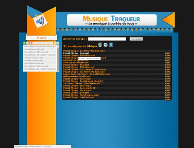Browse artists starting with W
194x148 pixels.
point(158,30)
